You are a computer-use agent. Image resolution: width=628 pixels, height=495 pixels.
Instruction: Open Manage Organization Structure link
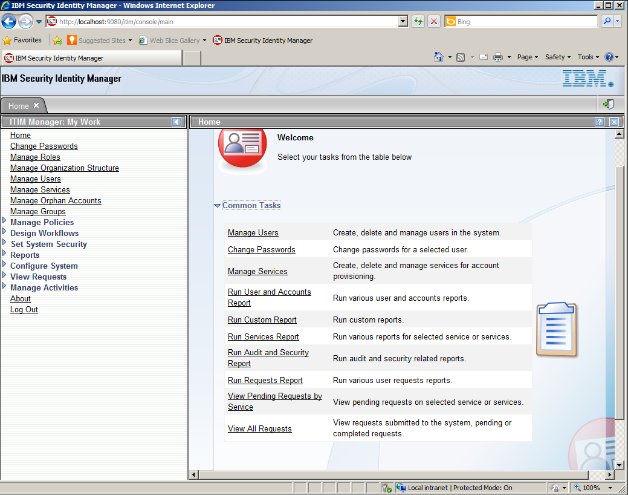pyautogui.click(x=65, y=168)
